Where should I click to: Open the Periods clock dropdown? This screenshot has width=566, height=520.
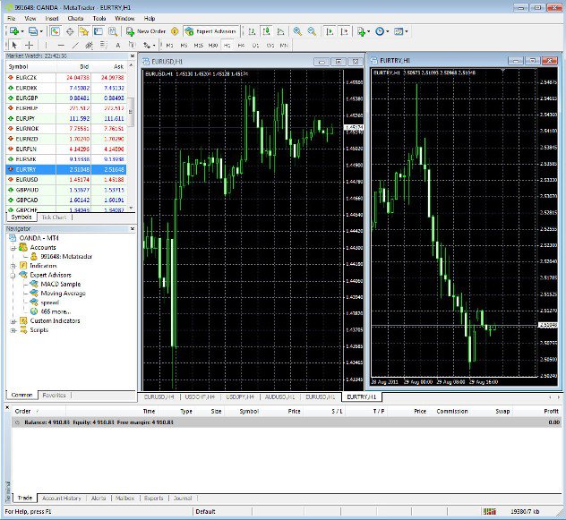pos(382,31)
